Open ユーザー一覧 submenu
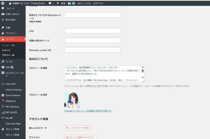210x139 pixels. click(8, 45)
